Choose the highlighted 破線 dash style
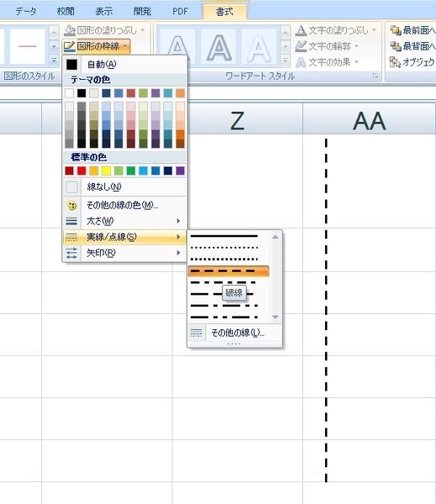The width and height of the screenshot is (436, 504). click(x=229, y=271)
